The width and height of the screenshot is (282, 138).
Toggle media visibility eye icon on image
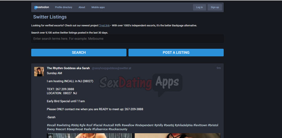click(50, 137)
